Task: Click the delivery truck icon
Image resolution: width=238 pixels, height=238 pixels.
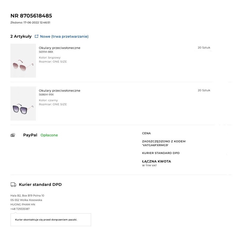Action: click(x=13, y=184)
